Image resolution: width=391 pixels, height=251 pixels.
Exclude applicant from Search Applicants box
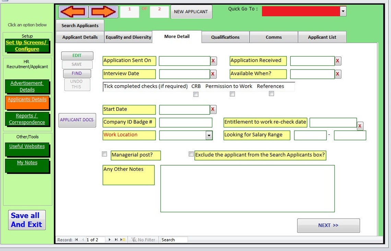click(x=191, y=154)
